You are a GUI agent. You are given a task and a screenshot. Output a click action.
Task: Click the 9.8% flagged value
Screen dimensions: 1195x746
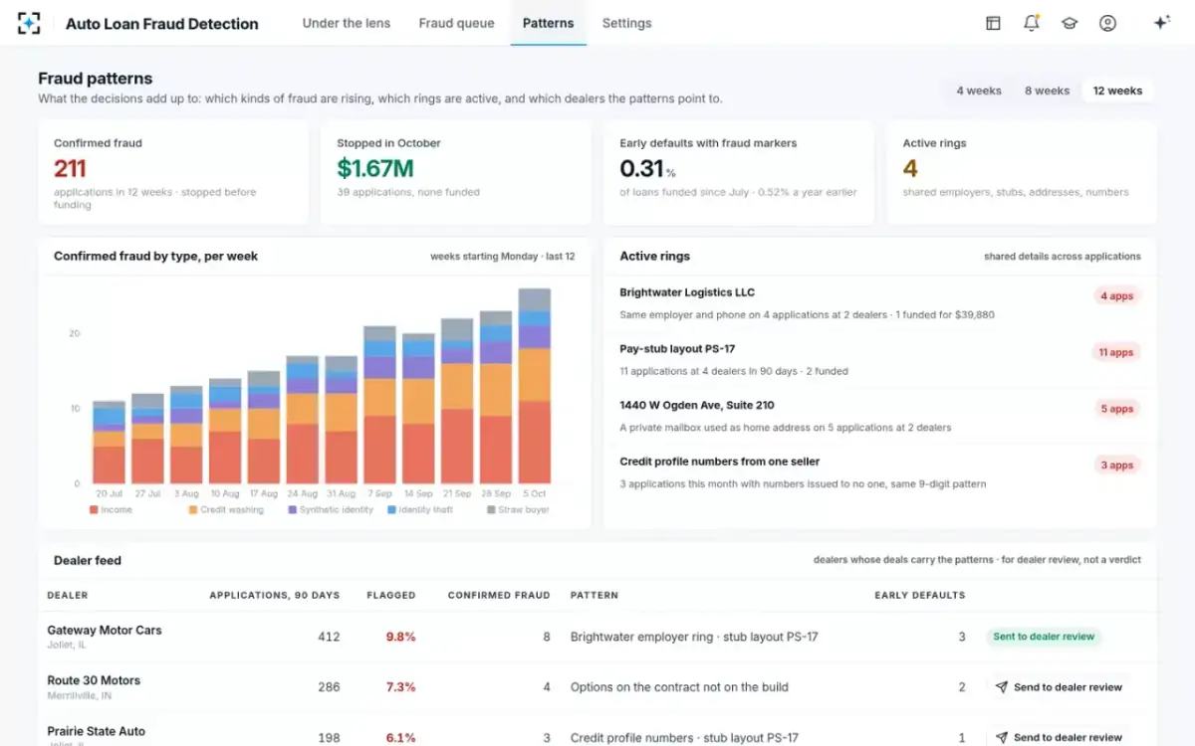click(x=400, y=637)
